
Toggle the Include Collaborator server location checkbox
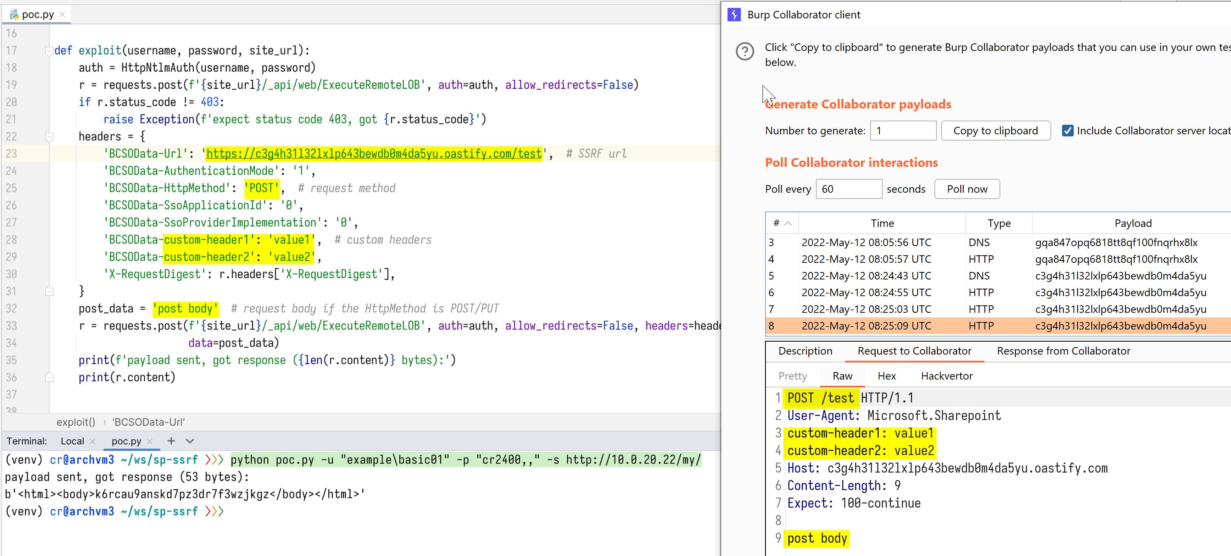click(1069, 131)
